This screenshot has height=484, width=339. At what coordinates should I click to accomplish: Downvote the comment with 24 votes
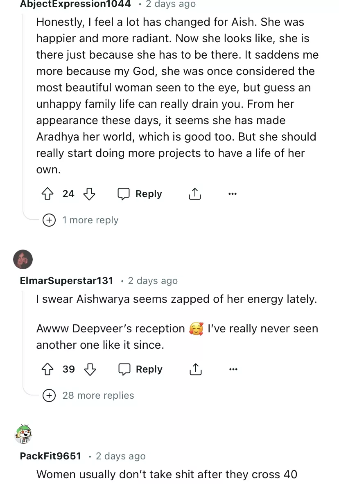click(x=89, y=194)
